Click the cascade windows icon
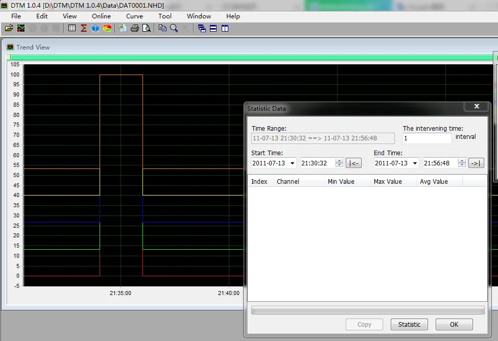 tap(202, 28)
